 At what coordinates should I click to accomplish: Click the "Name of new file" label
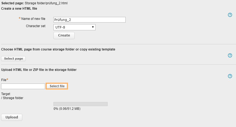pos(33,19)
